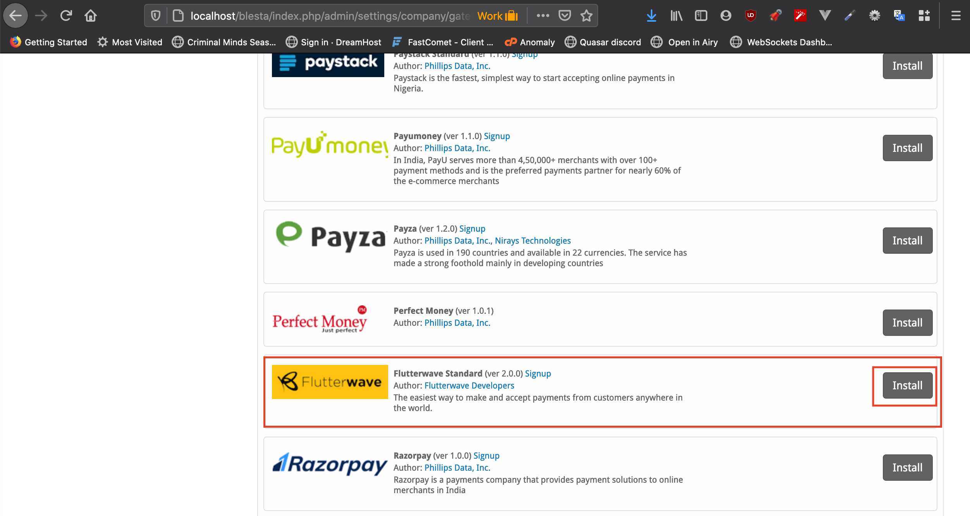
Task: Open the uBlock Origin extension icon
Action: pyautogui.click(x=750, y=16)
